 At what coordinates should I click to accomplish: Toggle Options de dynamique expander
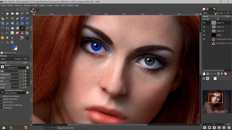point(1,96)
